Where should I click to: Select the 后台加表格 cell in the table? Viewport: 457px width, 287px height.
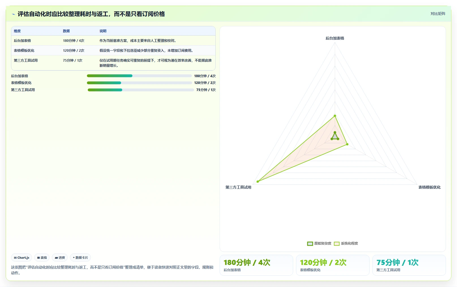pos(22,41)
